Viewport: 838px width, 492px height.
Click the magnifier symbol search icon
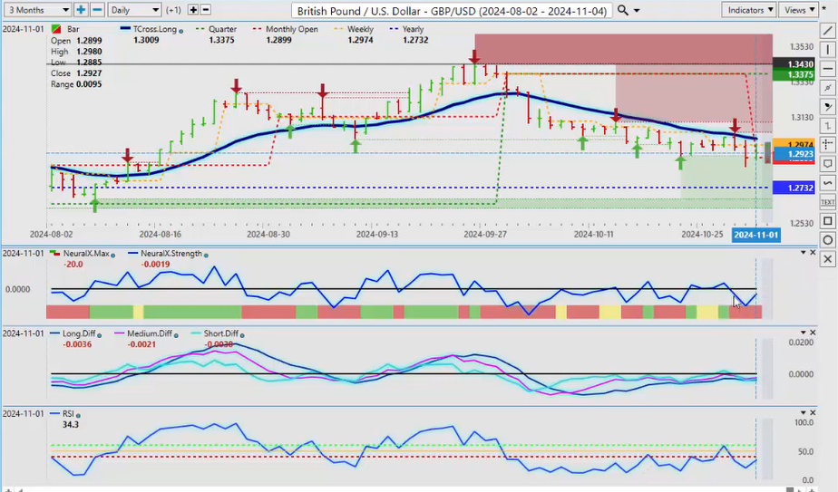coord(622,10)
